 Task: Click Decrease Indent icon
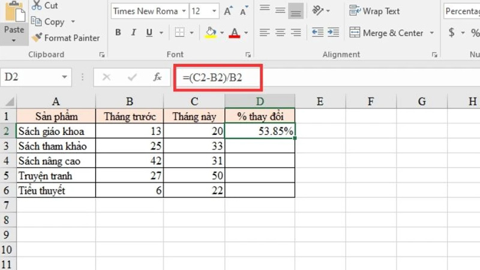(x=317, y=32)
